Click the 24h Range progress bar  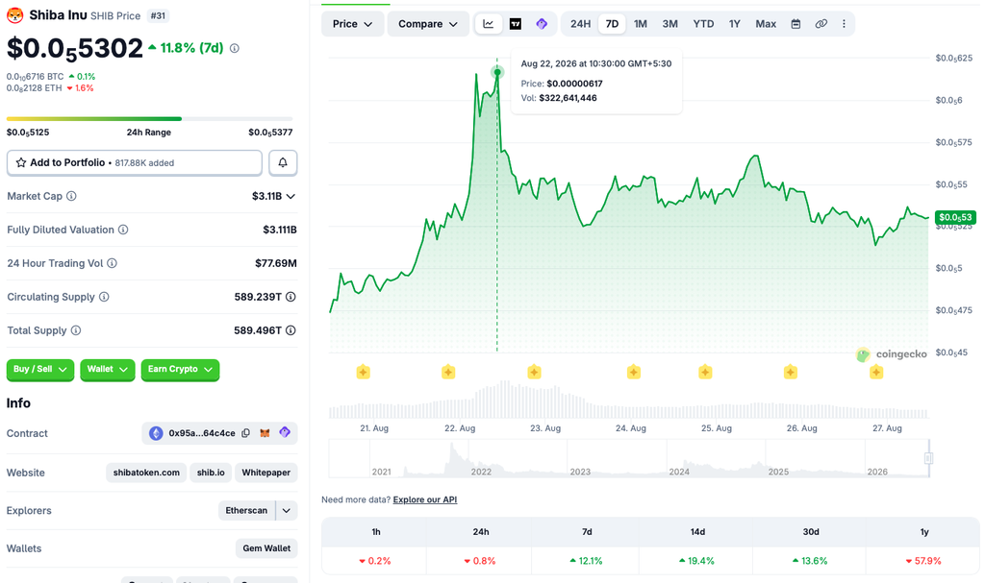tap(149, 118)
